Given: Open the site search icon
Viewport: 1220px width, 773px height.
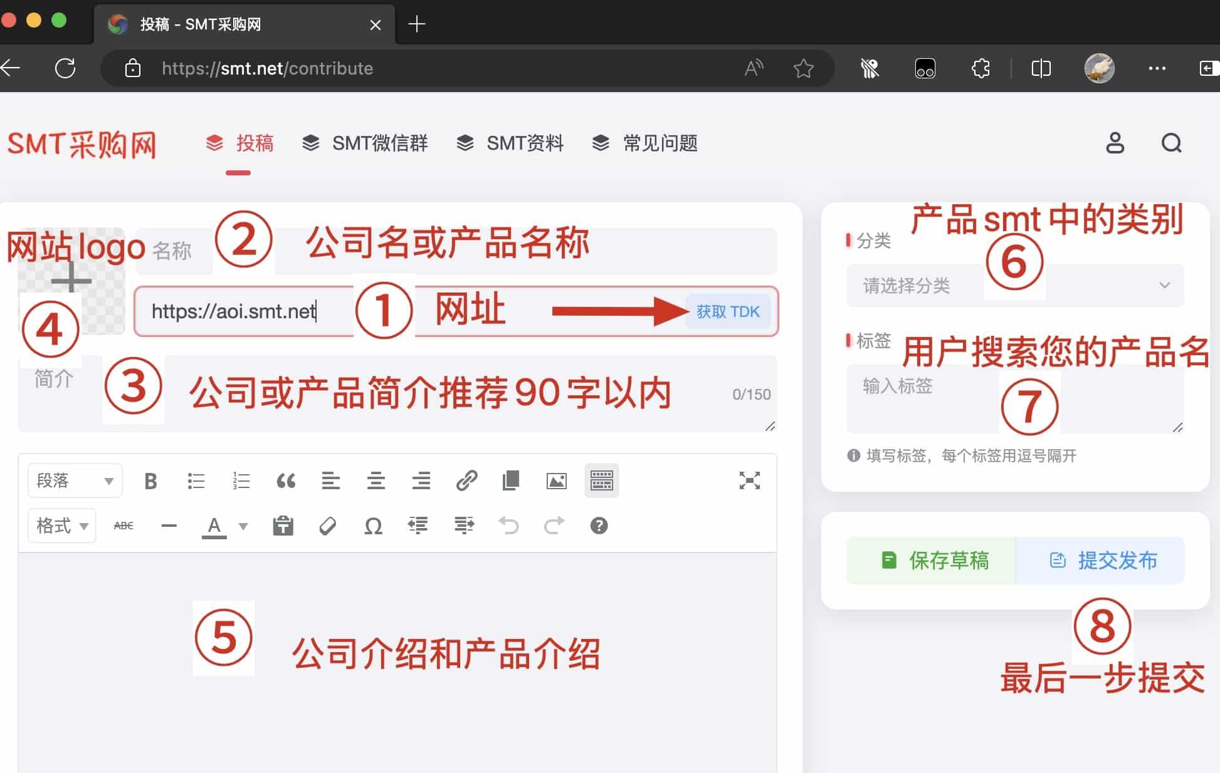Looking at the screenshot, I should [x=1171, y=143].
